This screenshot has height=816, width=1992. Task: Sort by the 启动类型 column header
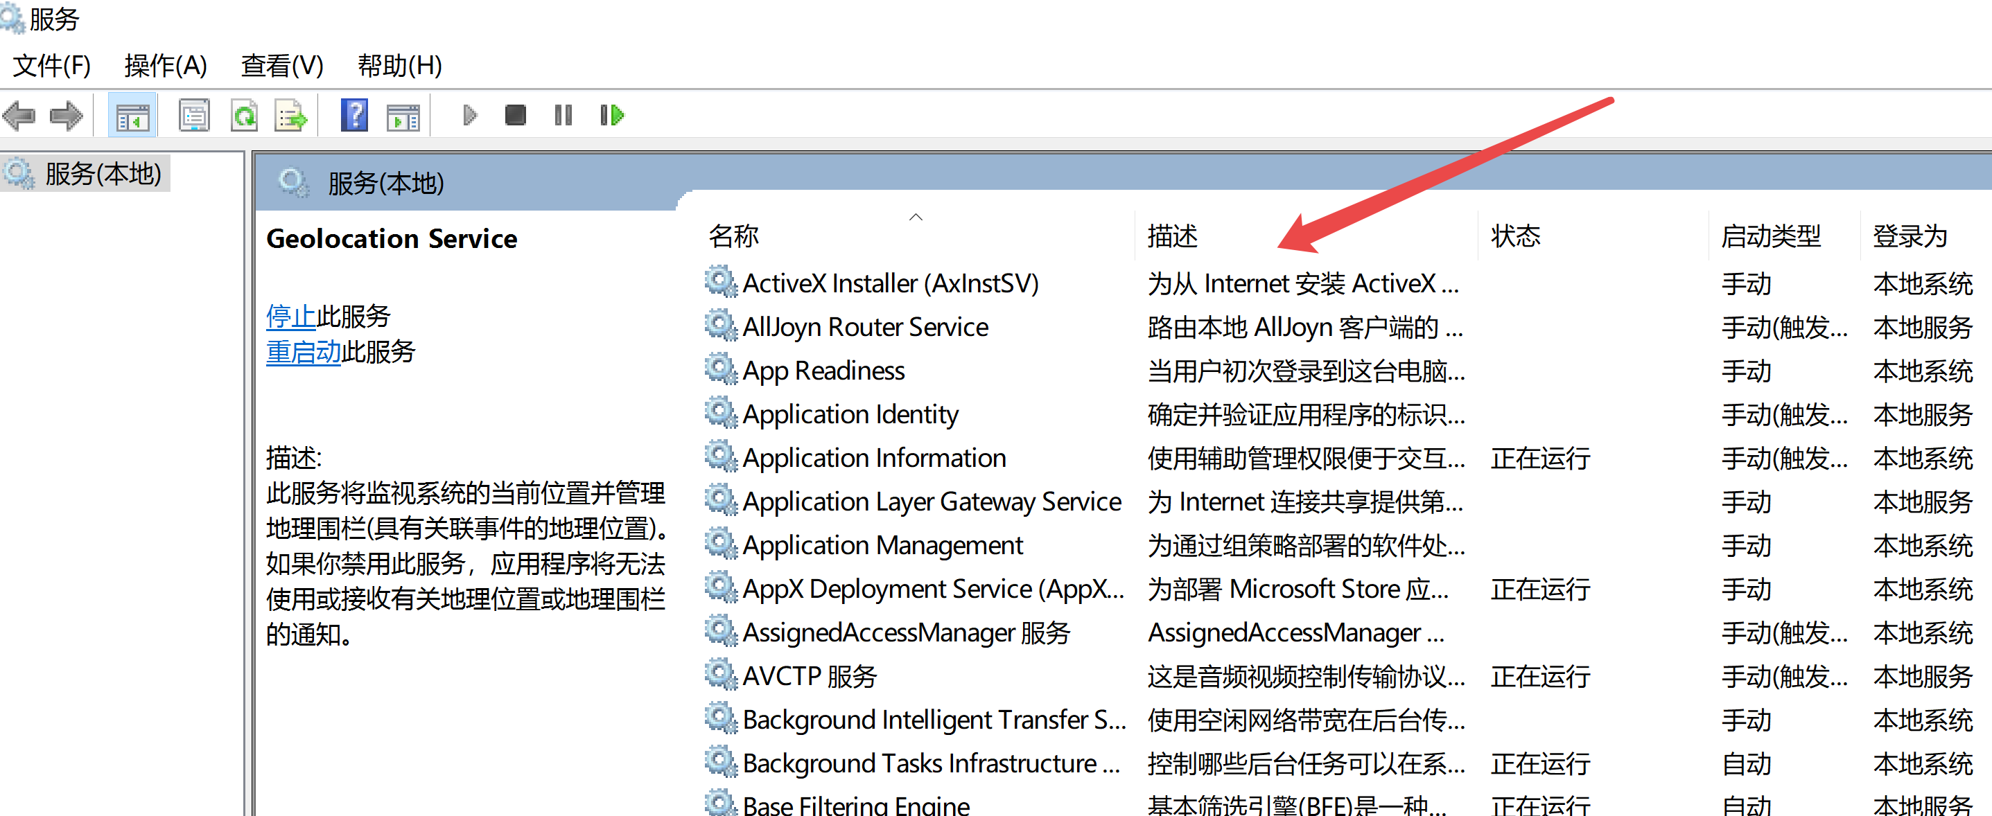pos(1770,236)
